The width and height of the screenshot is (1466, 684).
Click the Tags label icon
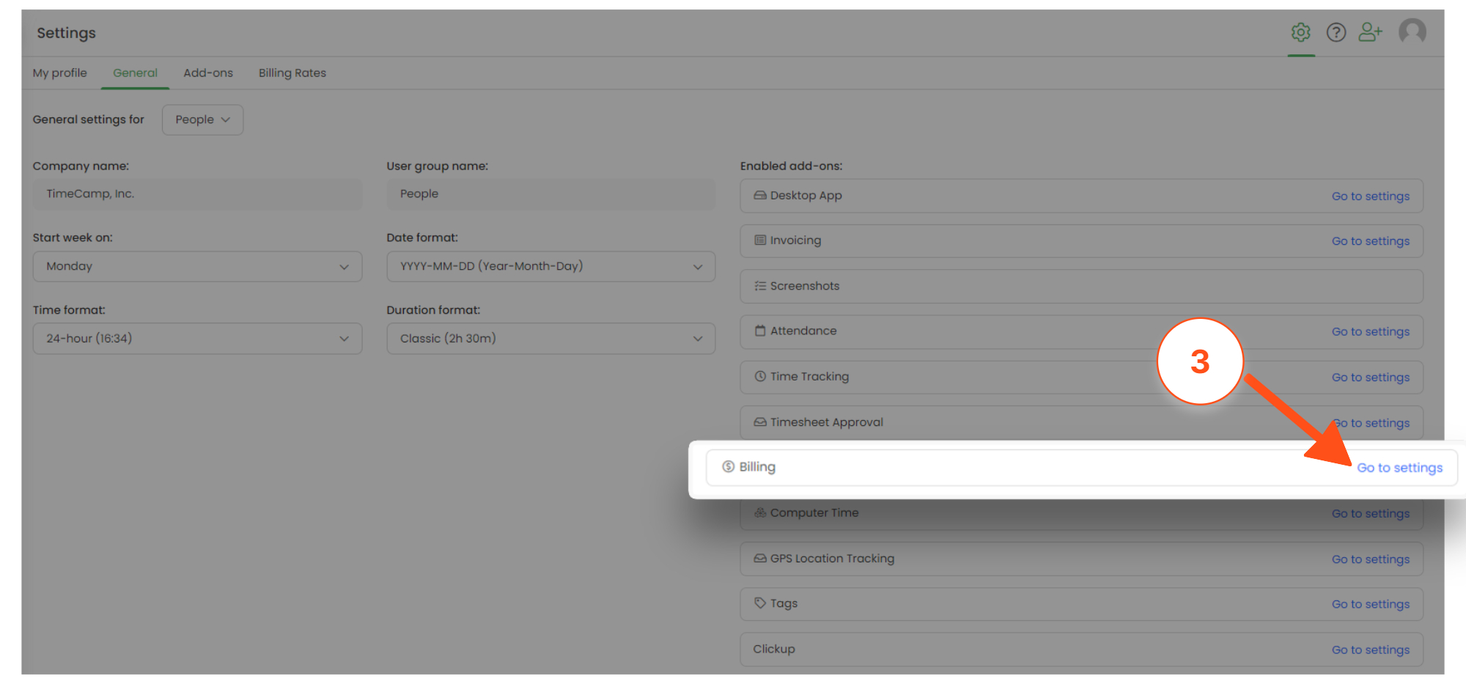click(760, 603)
